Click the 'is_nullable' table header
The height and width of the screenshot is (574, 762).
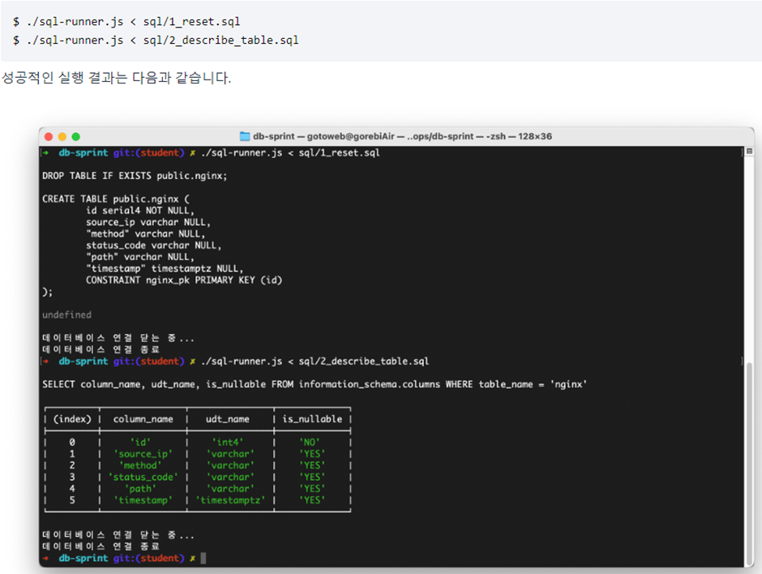tap(312, 419)
